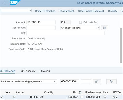Click the row amount 10.000,00 cell
Viewport: 123px width, 100px height.
[x=29, y=97]
